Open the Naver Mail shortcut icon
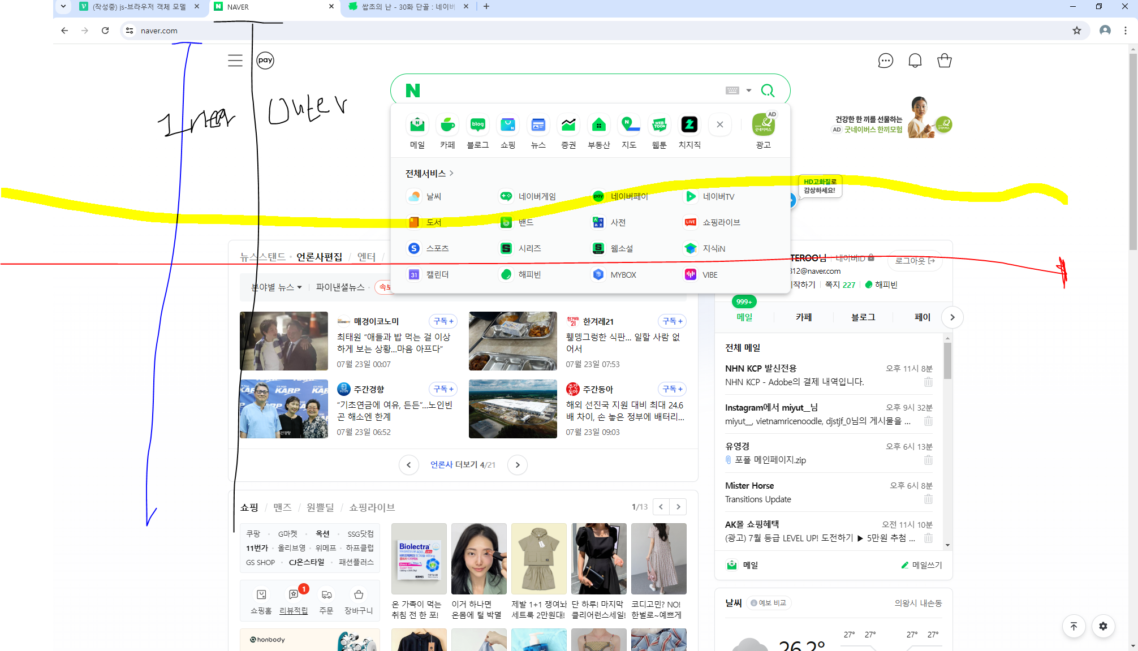Image resolution: width=1138 pixels, height=651 pixels. click(417, 125)
